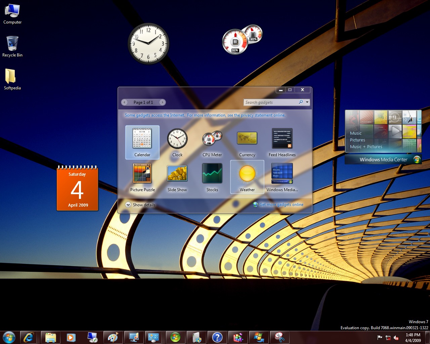Select the Picture Puzzle gadget
The height and width of the screenshot is (344, 430).
click(x=142, y=174)
